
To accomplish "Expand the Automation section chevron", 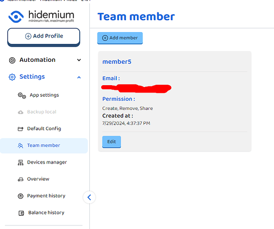I will pos(79,60).
